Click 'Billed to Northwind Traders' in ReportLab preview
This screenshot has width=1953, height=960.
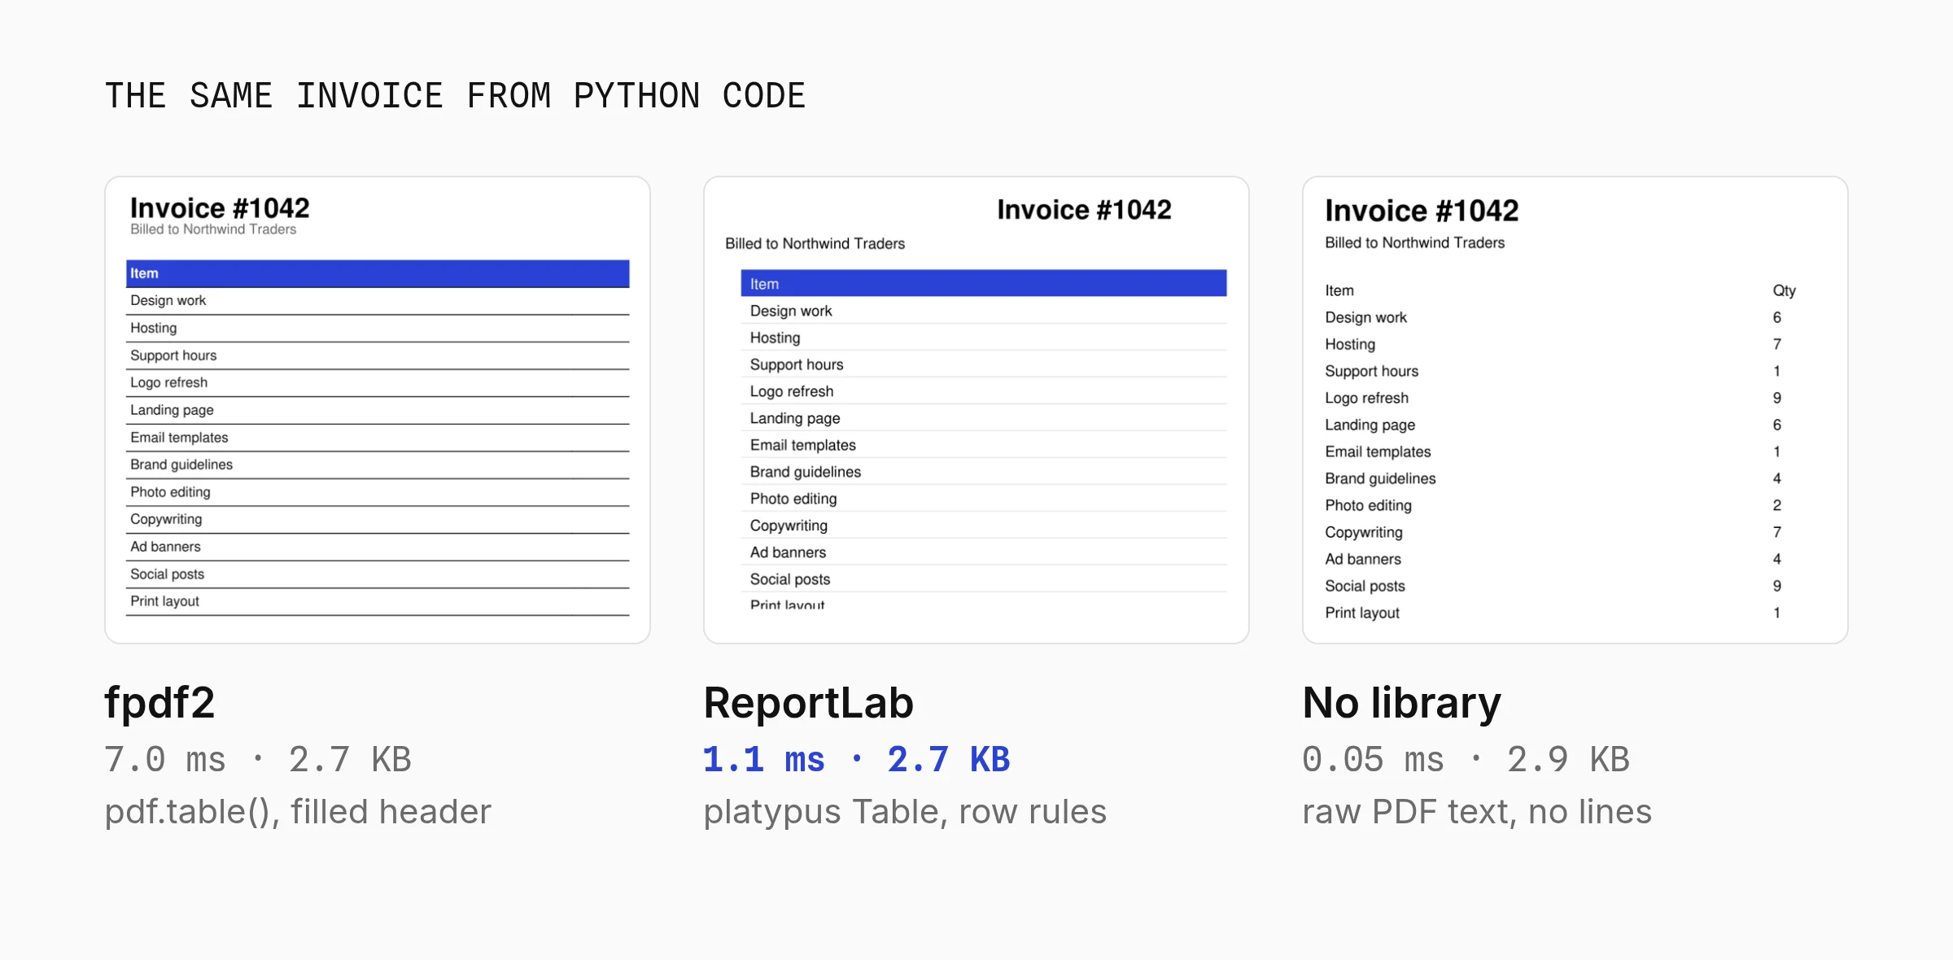click(815, 243)
